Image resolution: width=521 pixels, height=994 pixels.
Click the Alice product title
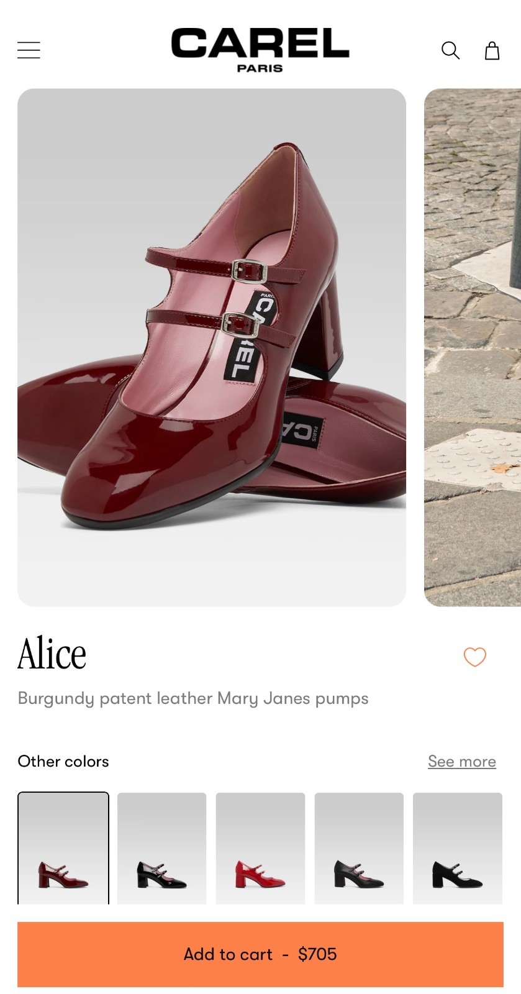pos(52,654)
